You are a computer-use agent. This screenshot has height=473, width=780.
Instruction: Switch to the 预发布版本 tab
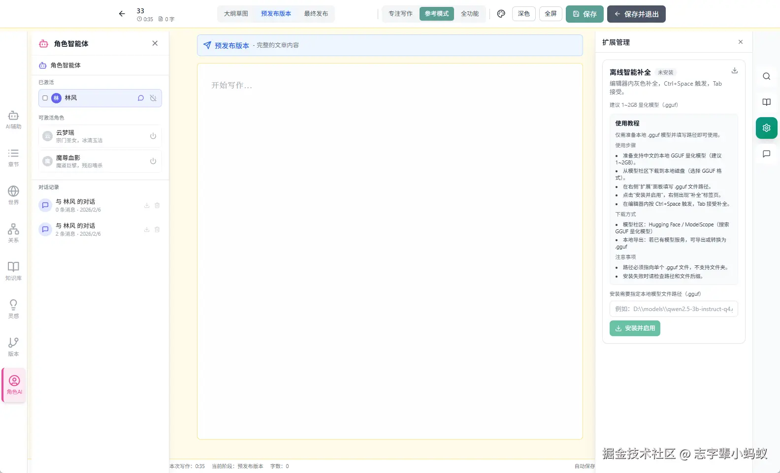coord(276,14)
